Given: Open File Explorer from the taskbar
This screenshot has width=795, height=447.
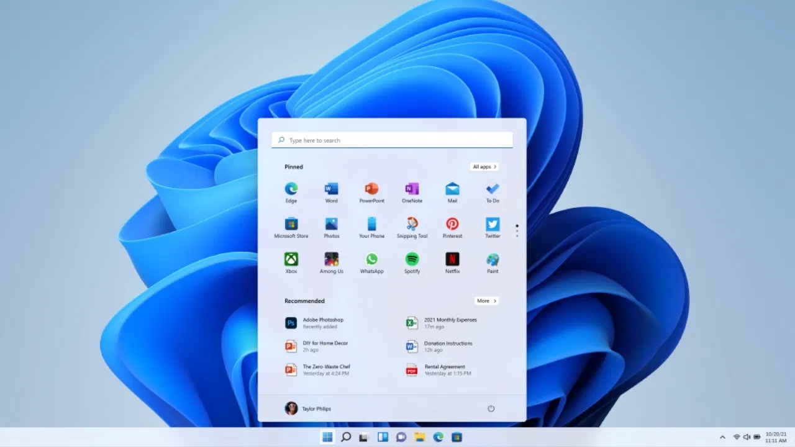Looking at the screenshot, I should pos(419,437).
